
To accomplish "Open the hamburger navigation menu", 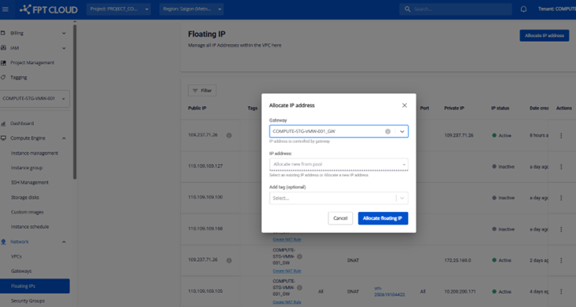I will coord(6,9).
